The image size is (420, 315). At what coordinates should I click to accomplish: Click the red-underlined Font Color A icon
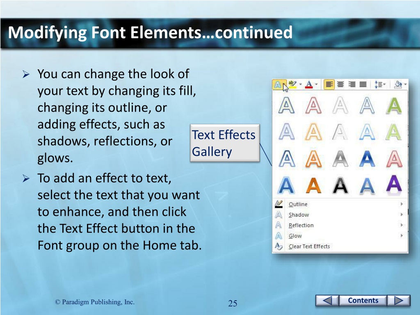click(x=309, y=84)
